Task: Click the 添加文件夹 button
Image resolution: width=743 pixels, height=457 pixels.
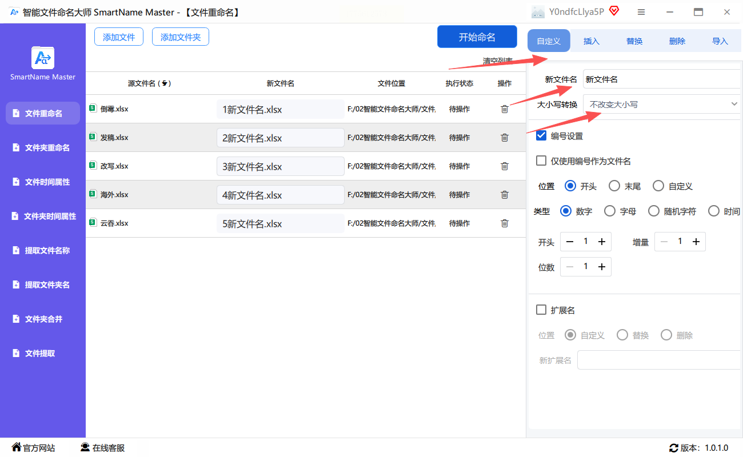Action: (181, 37)
